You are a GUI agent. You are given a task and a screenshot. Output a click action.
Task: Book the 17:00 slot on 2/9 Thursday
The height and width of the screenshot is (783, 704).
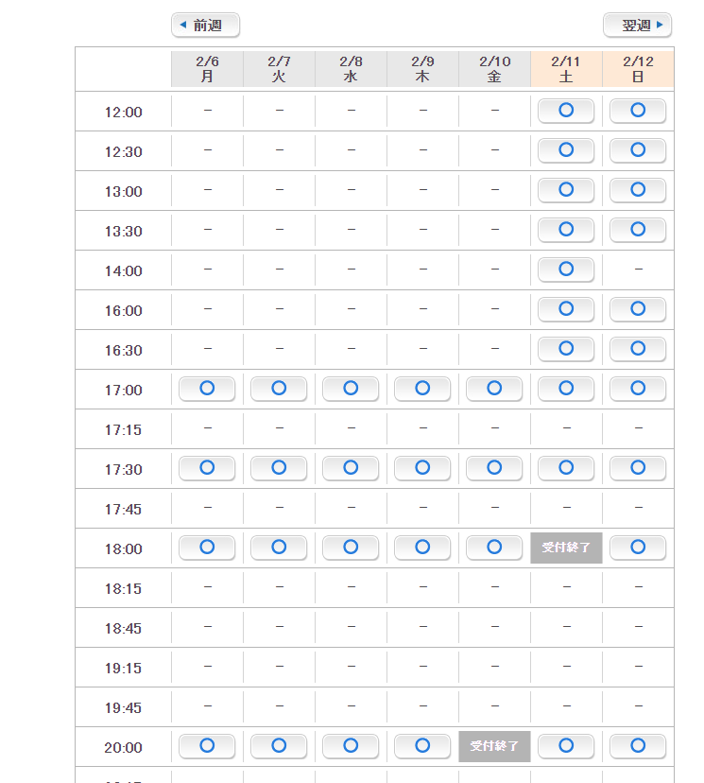pos(422,389)
